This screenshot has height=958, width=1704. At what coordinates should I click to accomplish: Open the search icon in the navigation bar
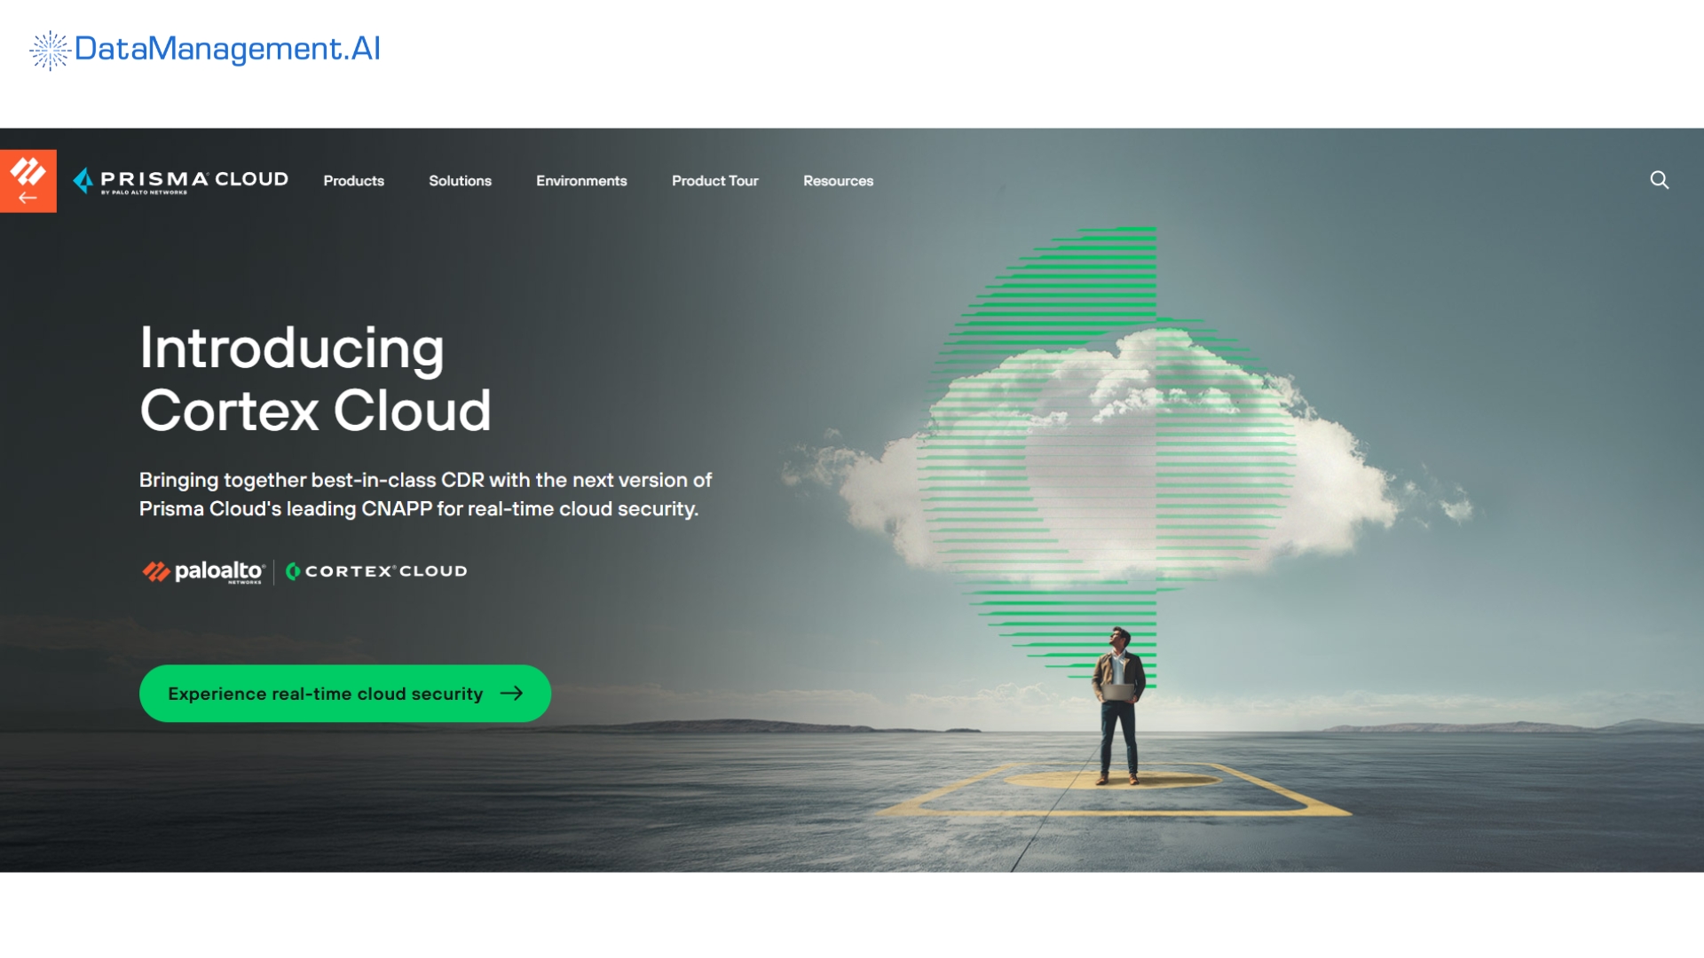(1660, 180)
